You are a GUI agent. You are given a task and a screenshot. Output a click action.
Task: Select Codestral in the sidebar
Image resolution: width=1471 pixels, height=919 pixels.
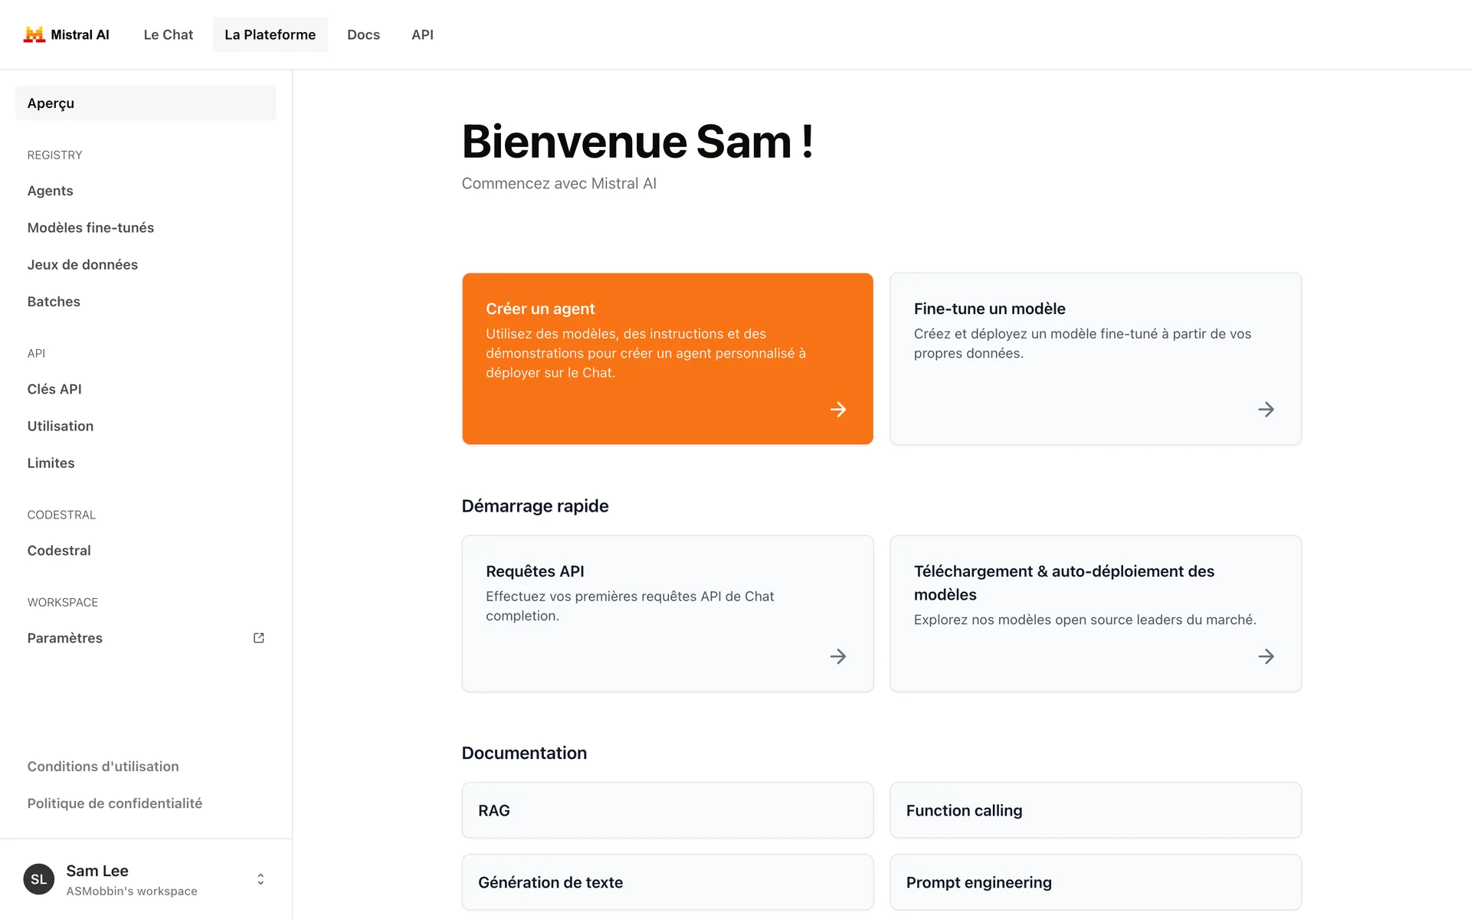tap(59, 551)
